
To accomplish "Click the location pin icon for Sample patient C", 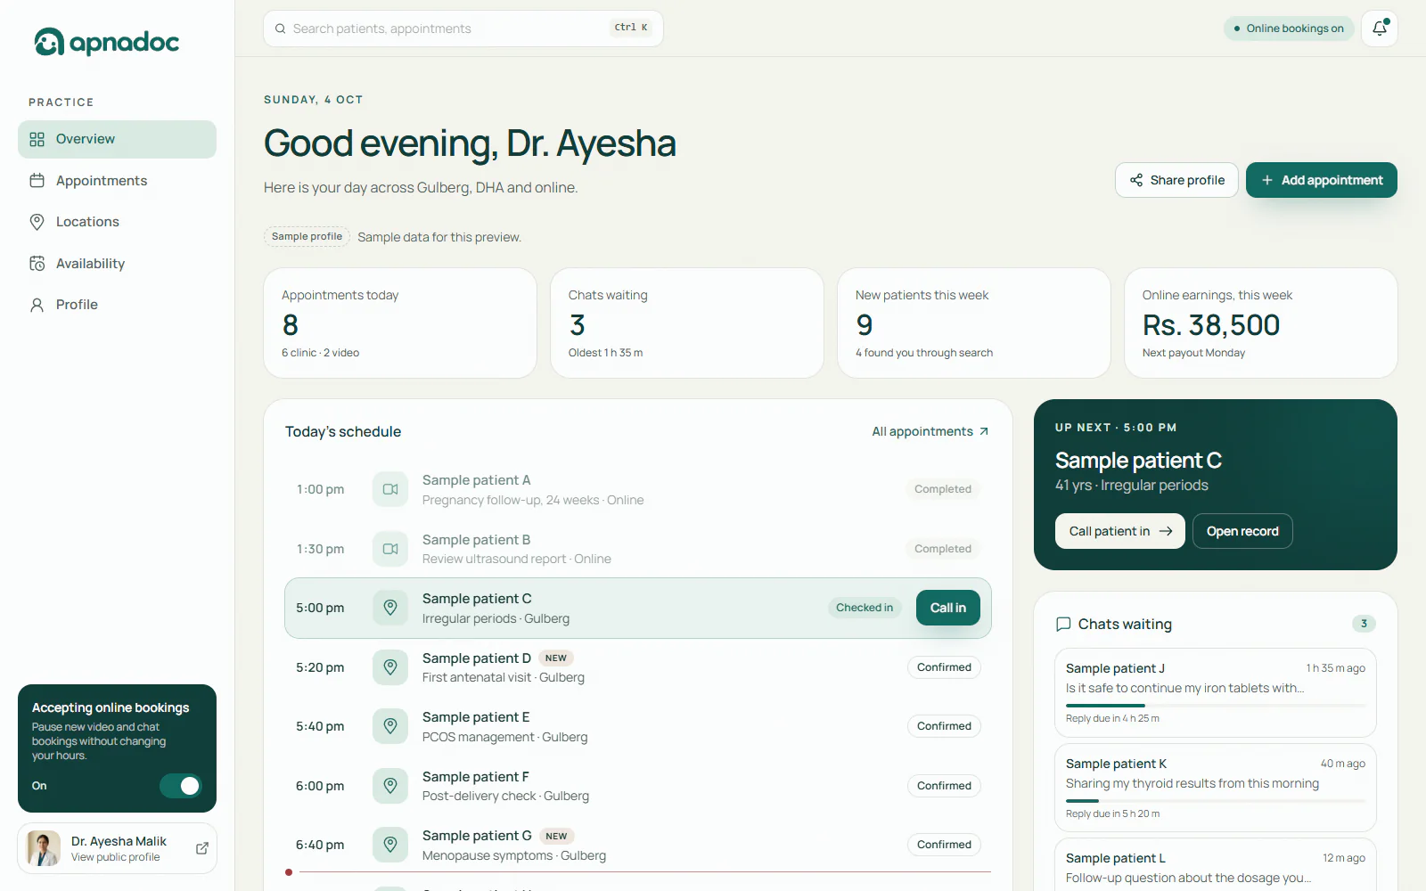I will coord(390,608).
